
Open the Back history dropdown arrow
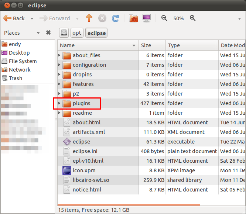(x=32, y=18)
